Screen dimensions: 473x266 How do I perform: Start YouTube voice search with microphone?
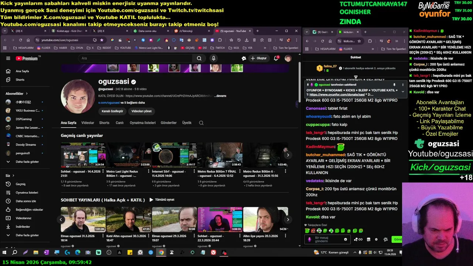214,58
